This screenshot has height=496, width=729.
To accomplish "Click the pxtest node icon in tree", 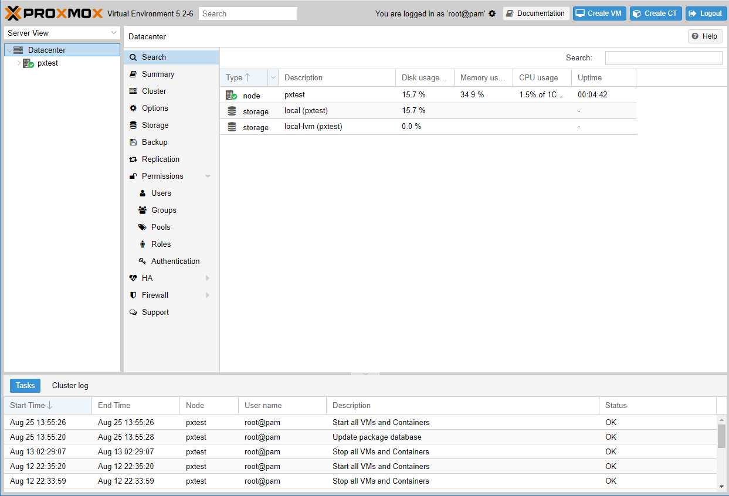I will 28,63.
